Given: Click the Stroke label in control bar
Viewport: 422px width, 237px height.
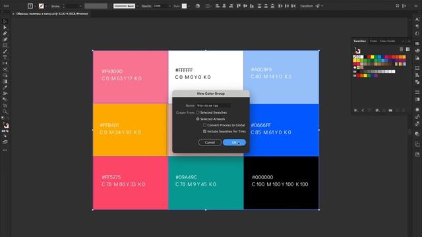Looking at the screenshot, I should [x=55, y=6].
